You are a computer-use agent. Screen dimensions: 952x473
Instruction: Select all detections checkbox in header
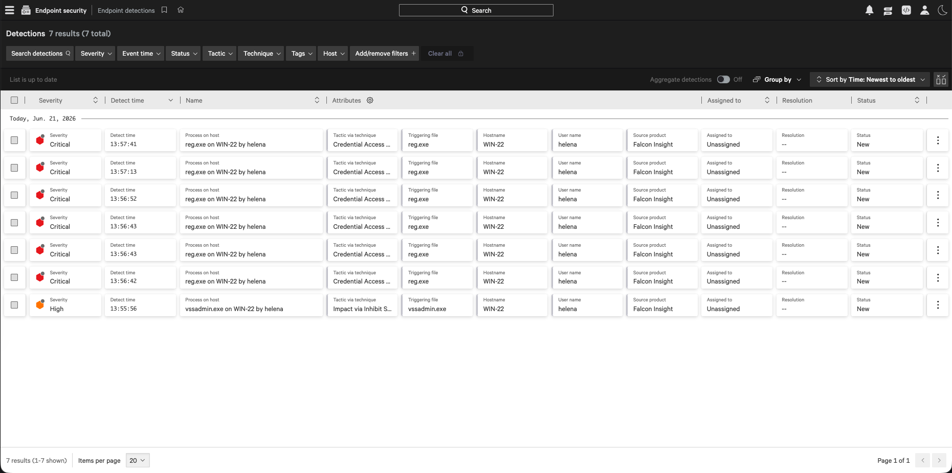(14, 100)
